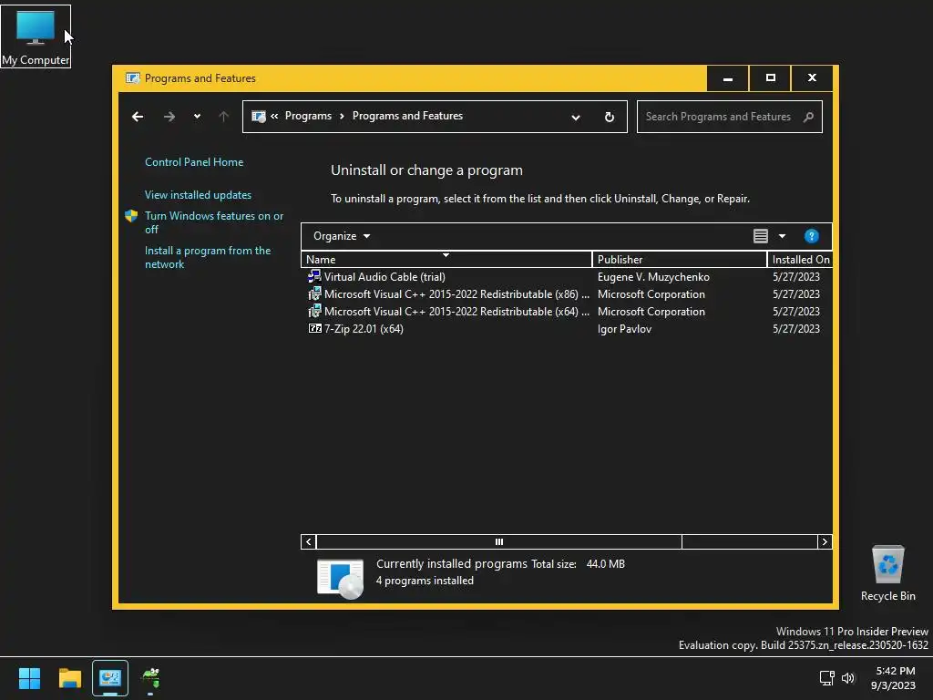933x700 pixels.
Task: Maximize the Programs and Features window
Action: tap(770, 78)
